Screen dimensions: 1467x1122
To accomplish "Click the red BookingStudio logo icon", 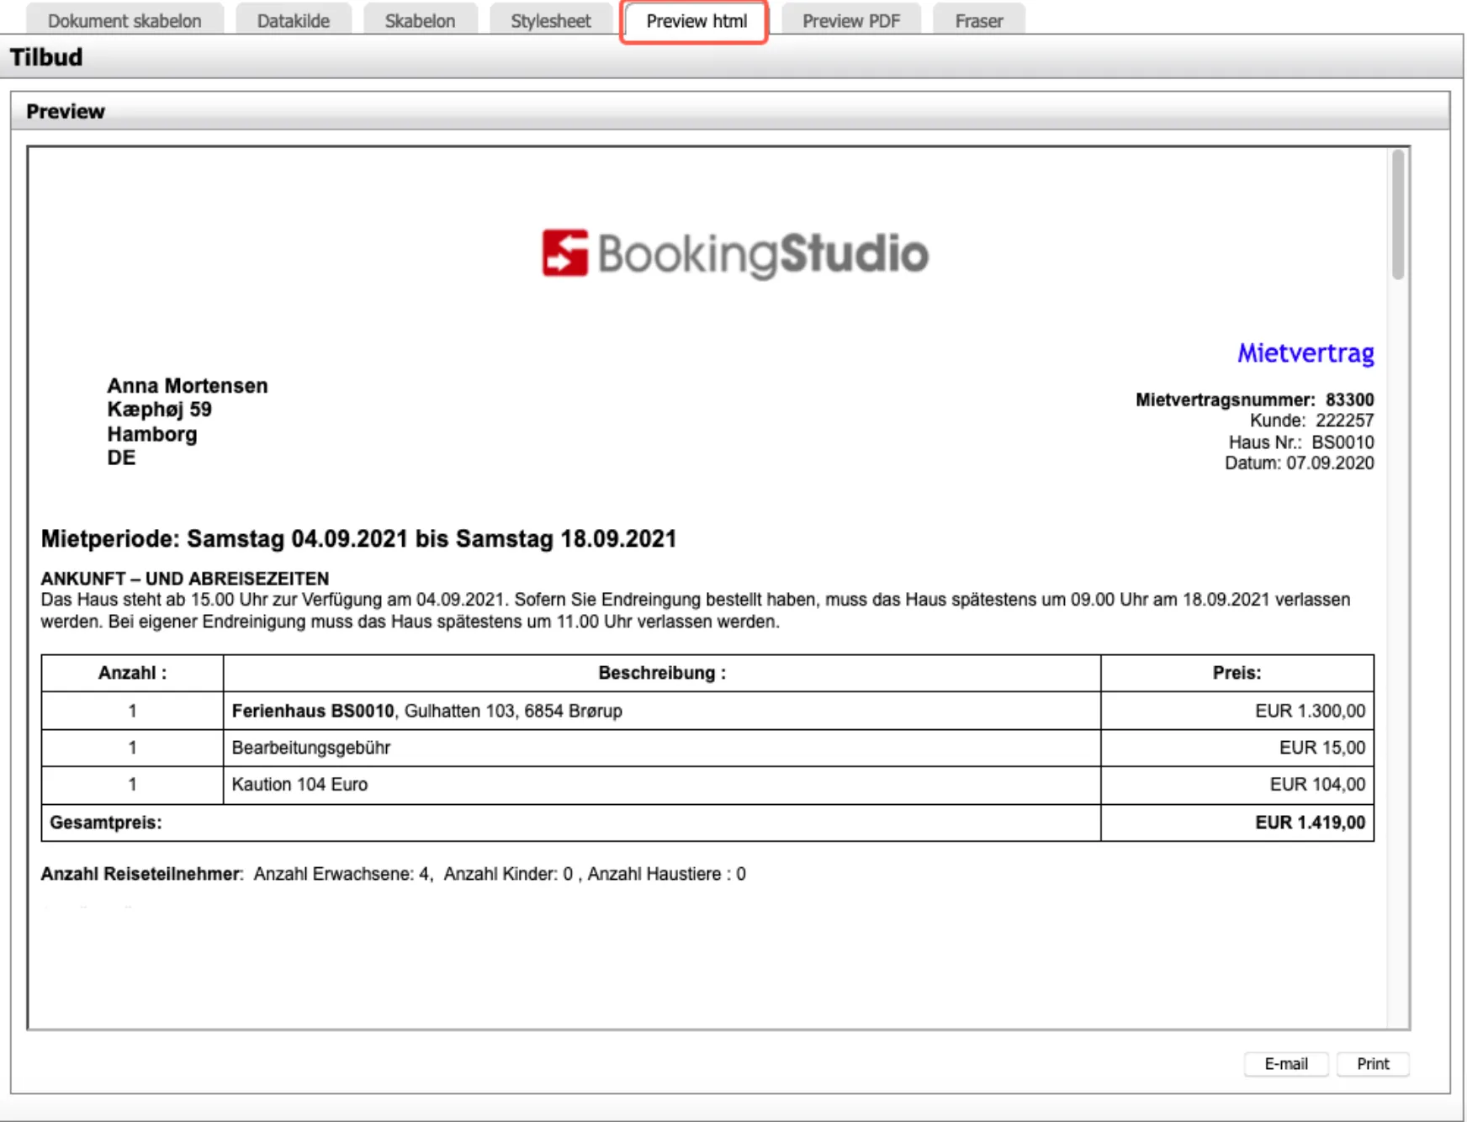I will click(x=564, y=252).
